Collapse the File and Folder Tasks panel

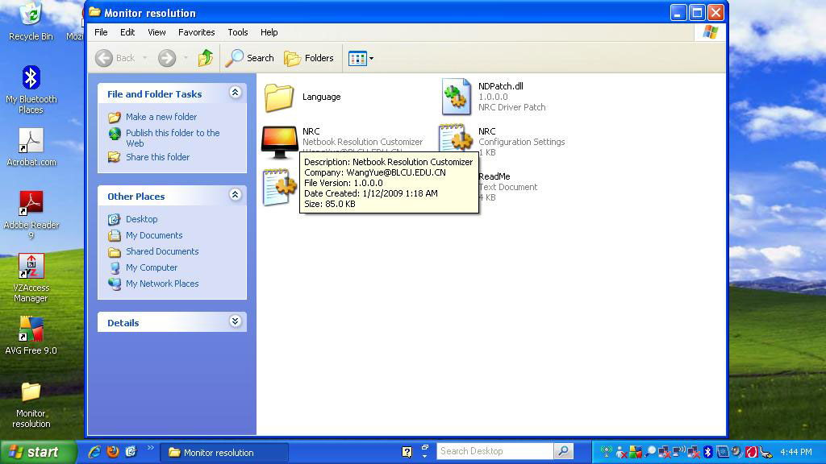point(235,93)
